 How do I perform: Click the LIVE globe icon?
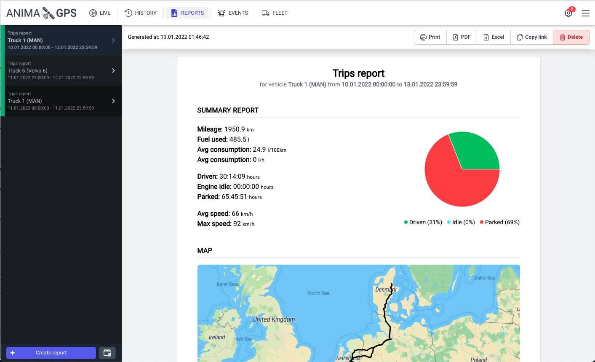pos(93,13)
